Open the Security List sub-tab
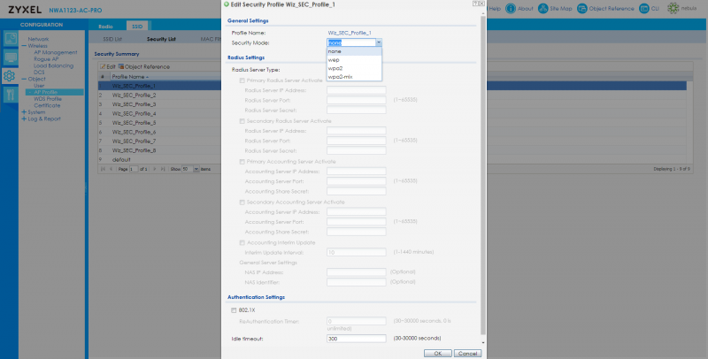708x359 pixels. pyautogui.click(x=161, y=39)
